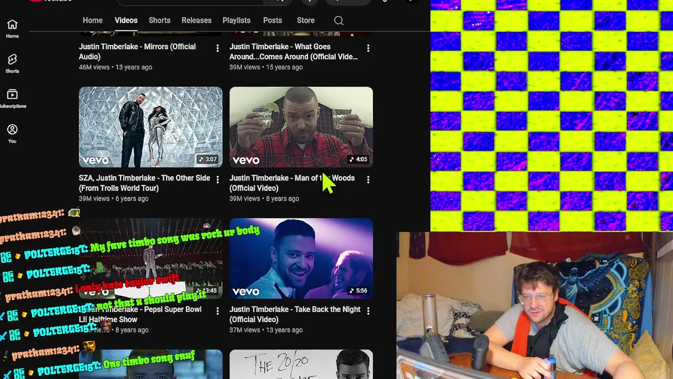Play the Man of the Woods thumbnail
The width and height of the screenshot is (673, 379).
(301, 127)
